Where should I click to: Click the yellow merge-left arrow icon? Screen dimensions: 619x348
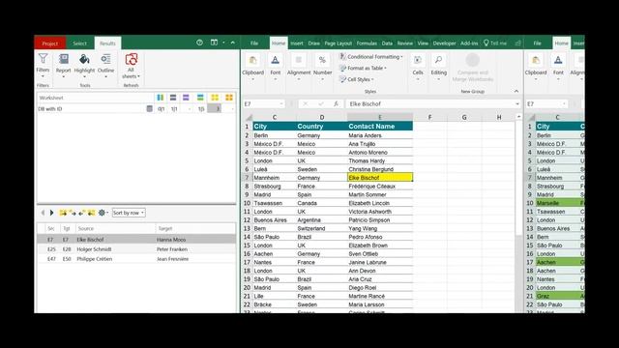(x=91, y=213)
